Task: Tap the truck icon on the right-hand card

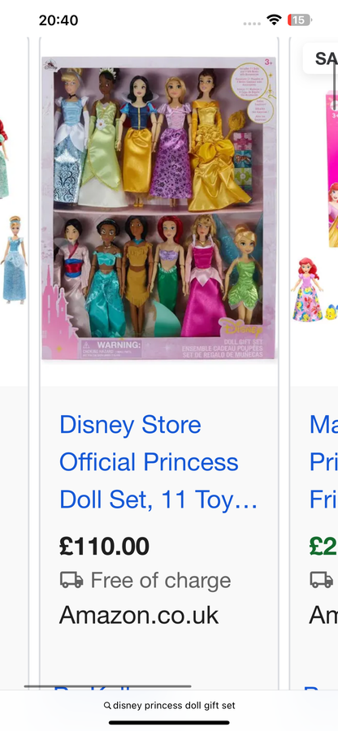Action: [x=322, y=581]
